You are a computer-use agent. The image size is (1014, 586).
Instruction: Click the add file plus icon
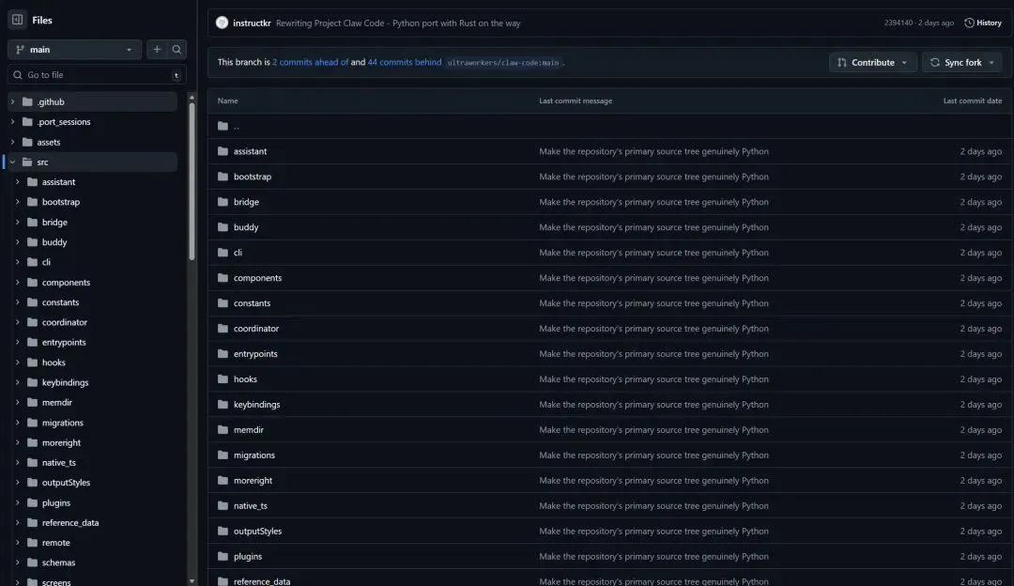pyautogui.click(x=157, y=49)
